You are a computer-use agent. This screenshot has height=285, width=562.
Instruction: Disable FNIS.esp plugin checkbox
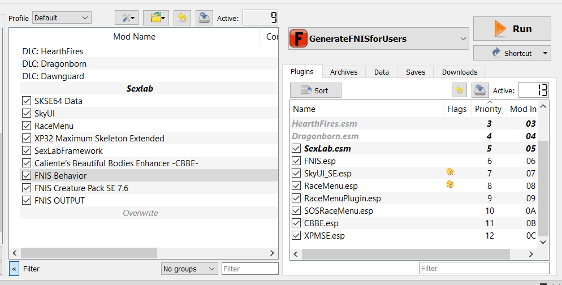tap(296, 161)
